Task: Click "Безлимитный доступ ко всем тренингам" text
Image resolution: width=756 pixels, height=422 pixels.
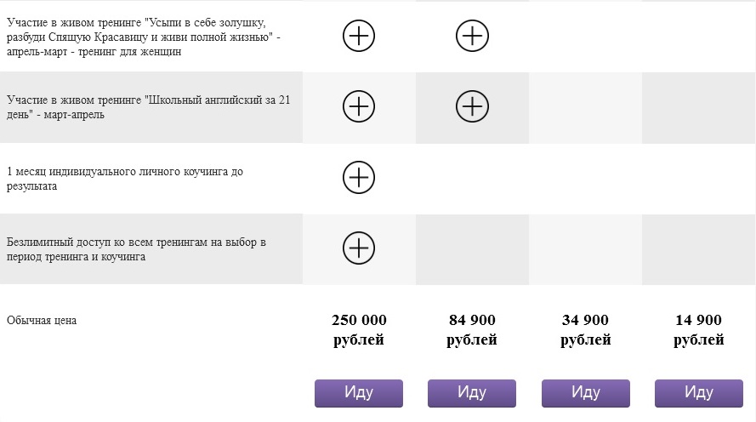Action: click(136, 248)
